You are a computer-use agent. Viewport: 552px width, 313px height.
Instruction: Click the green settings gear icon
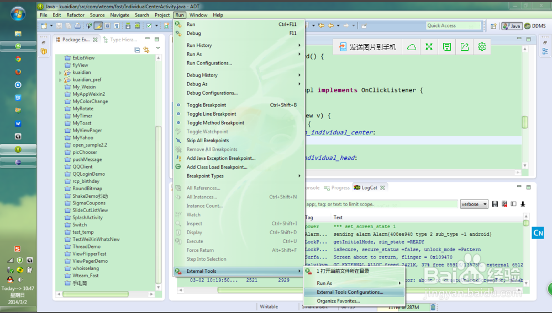point(482,47)
